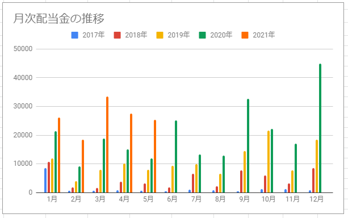The height and width of the screenshot is (218, 348).
Task: Select the green 2020 bar for 4月
Action: click(x=128, y=171)
